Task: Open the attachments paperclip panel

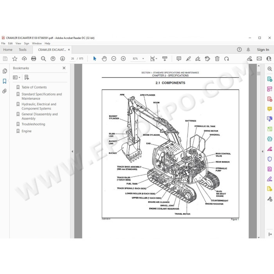Action: [x=5, y=91]
